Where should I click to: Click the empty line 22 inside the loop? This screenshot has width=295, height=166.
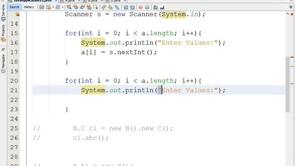[159, 100]
